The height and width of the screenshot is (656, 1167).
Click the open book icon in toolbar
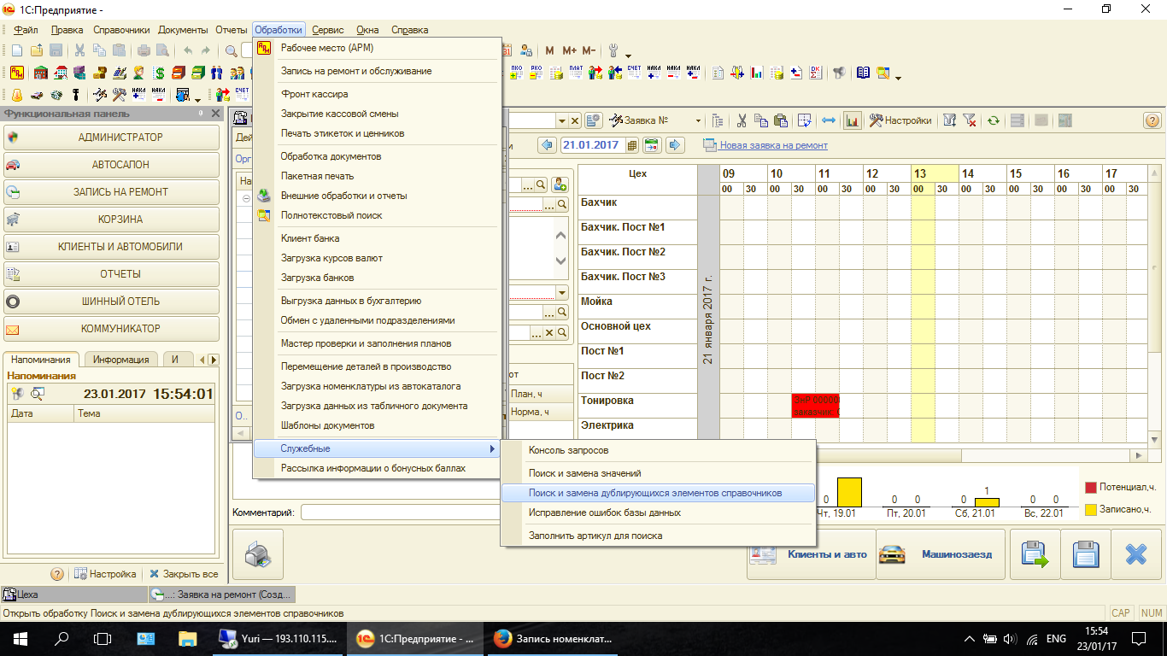[x=863, y=73]
